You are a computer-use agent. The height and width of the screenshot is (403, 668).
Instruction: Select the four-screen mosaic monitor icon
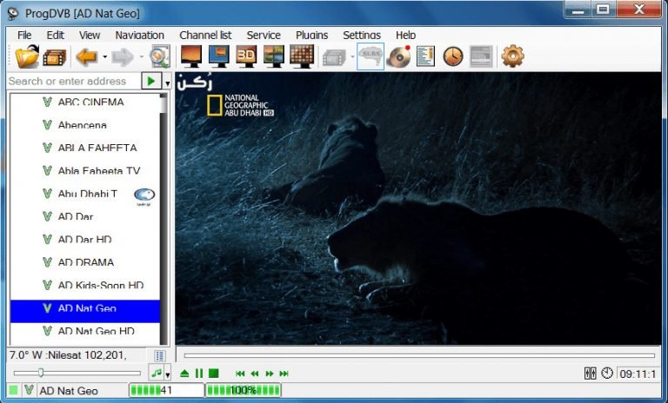tap(273, 56)
